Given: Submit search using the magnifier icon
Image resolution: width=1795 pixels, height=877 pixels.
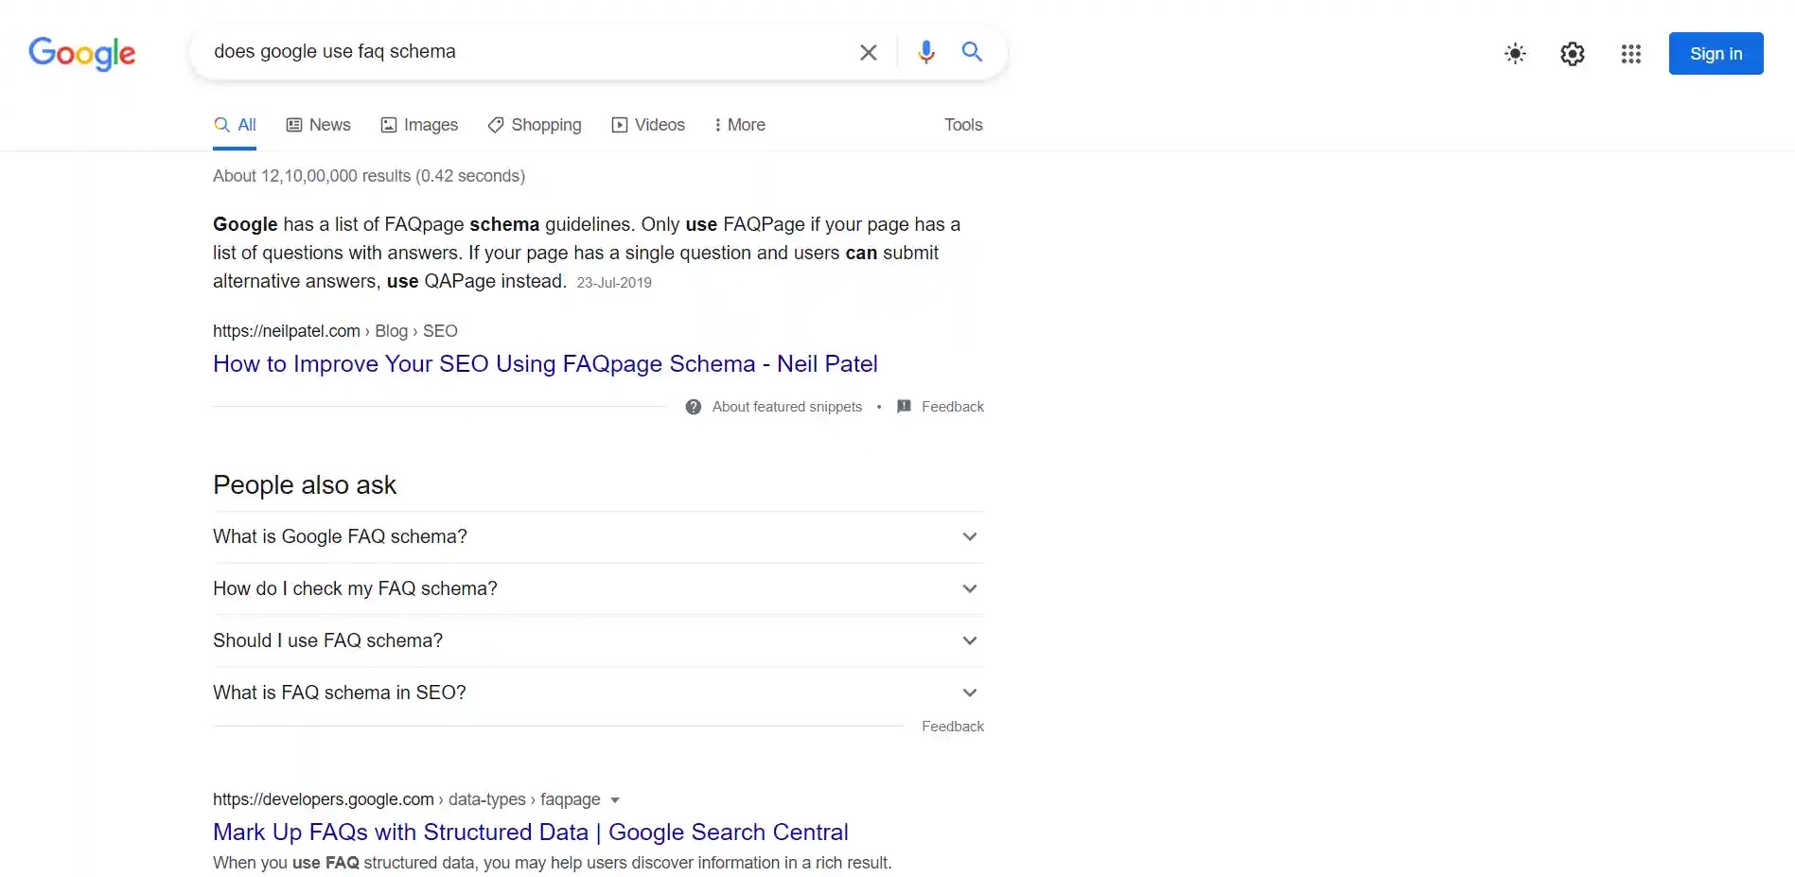Looking at the screenshot, I should [x=972, y=52].
